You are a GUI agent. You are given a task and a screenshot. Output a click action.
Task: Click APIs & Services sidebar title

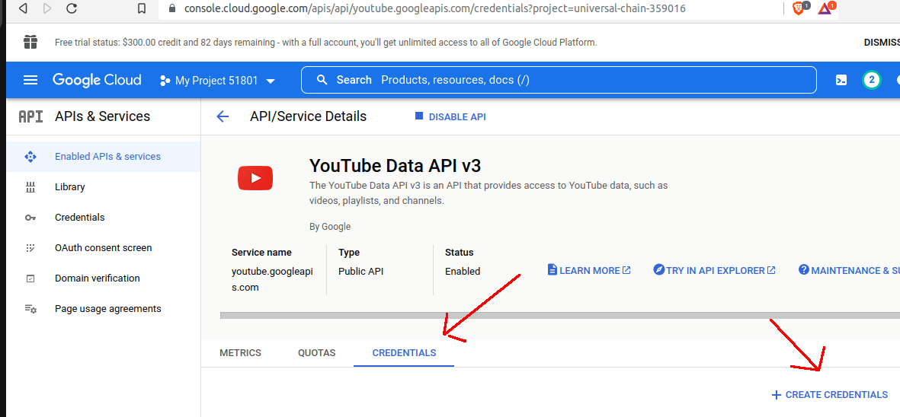tap(102, 116)
